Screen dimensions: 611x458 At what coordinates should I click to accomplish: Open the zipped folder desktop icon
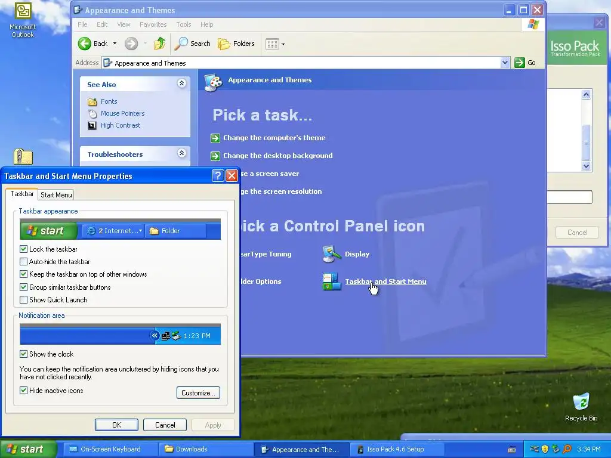[23, 157]
